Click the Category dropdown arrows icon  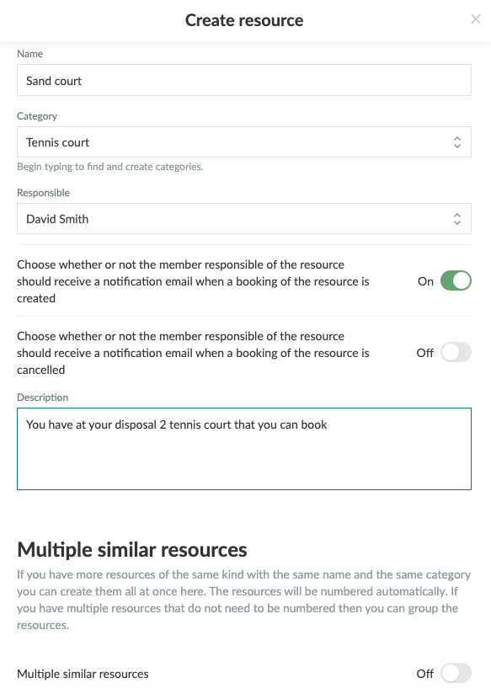[x=457, y=142]
